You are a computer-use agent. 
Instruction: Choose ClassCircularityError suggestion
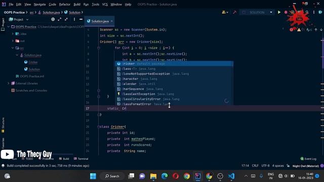click(174, 99)
